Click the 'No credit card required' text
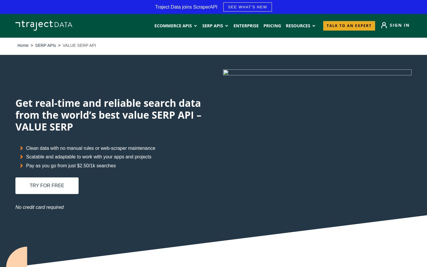 [x=39, y=207]
